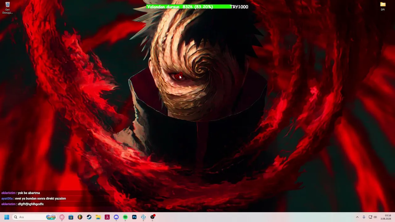The width and height of the screenshot is (395, 222).
Task: Open File Explorer from the taskbar
Action: (x=98, y=217)
